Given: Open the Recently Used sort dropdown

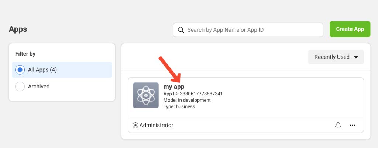Looking at the screenshot, I should coord(336,57).
